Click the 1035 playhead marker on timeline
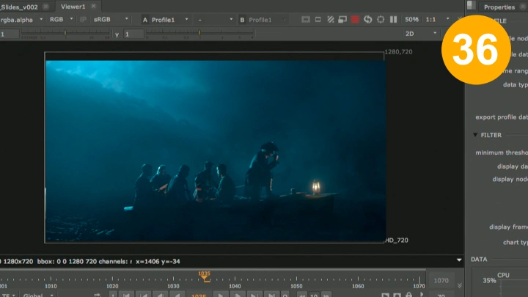This screenshot has height=297, width=528. 205,276
